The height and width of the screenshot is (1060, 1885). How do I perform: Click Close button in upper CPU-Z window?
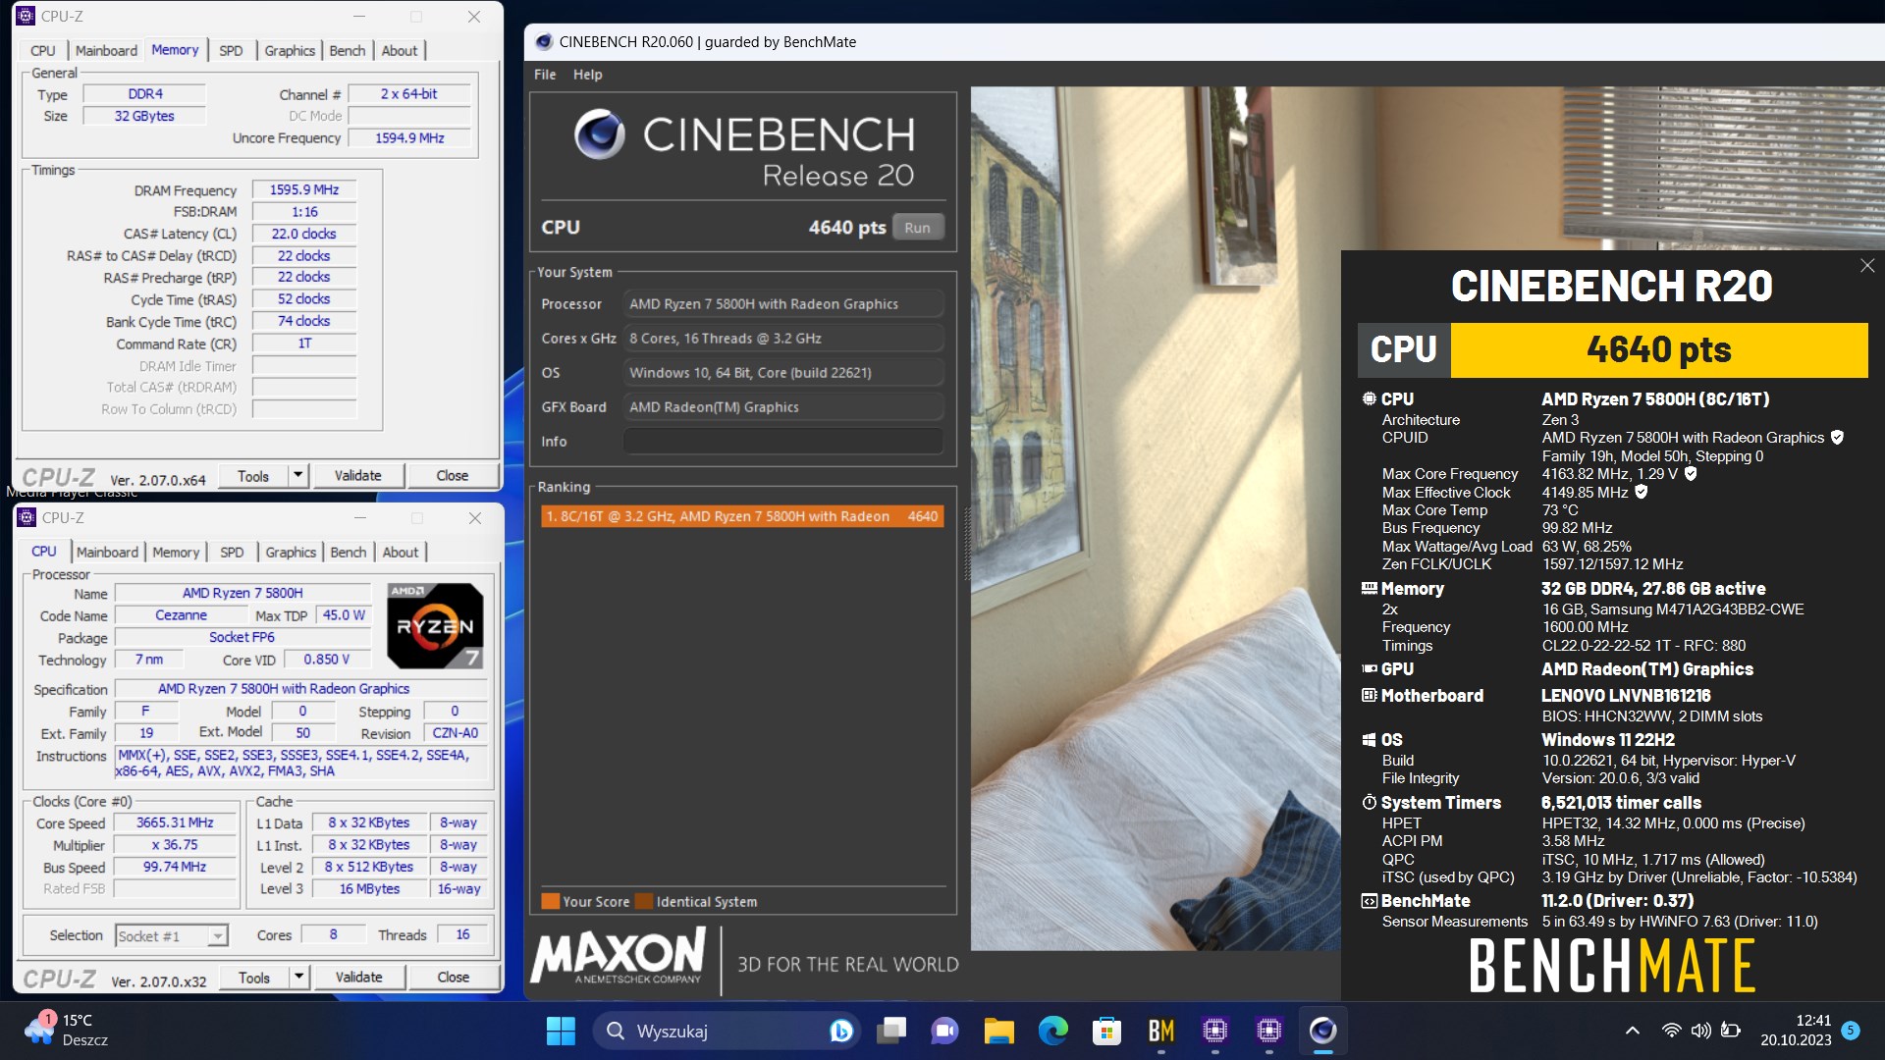[x=452, y=475]
